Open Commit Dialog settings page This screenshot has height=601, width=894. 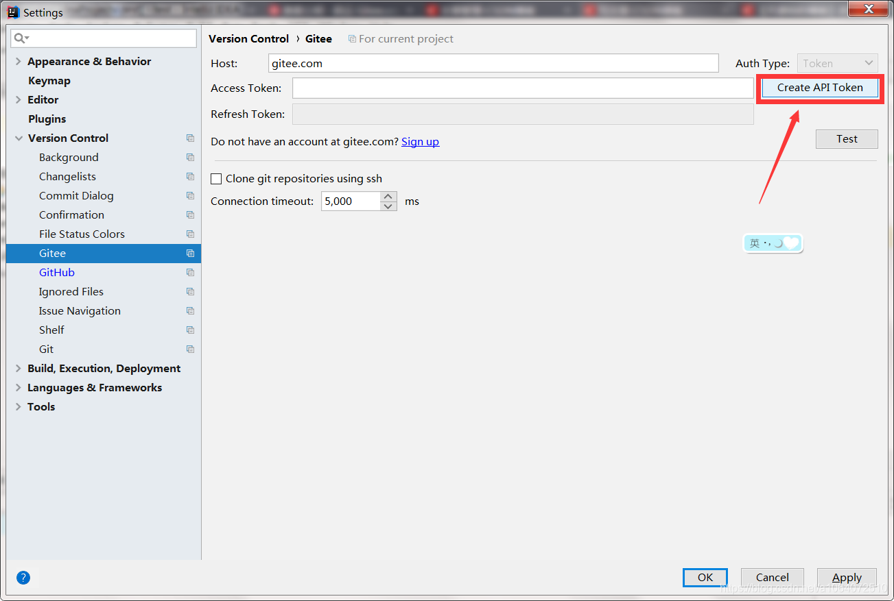point(76,196)
